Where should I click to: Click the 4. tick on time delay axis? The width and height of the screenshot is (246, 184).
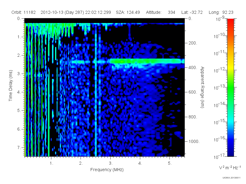click(19, 92)
